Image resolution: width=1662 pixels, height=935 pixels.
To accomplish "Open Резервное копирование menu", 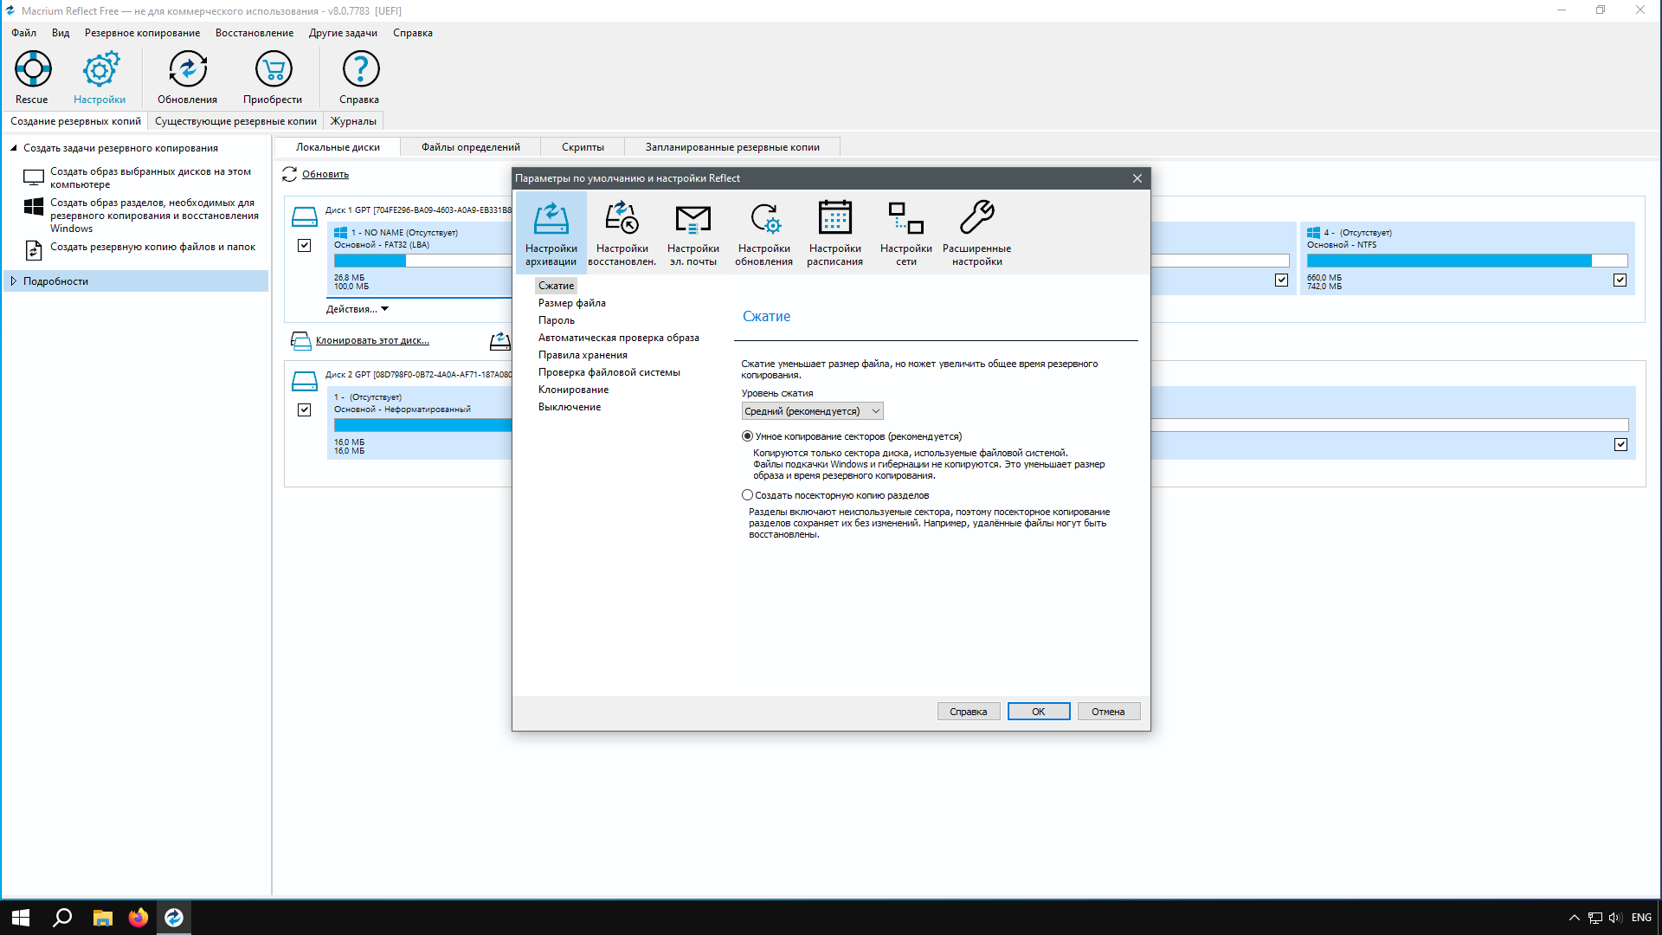I will coord(142,33).
